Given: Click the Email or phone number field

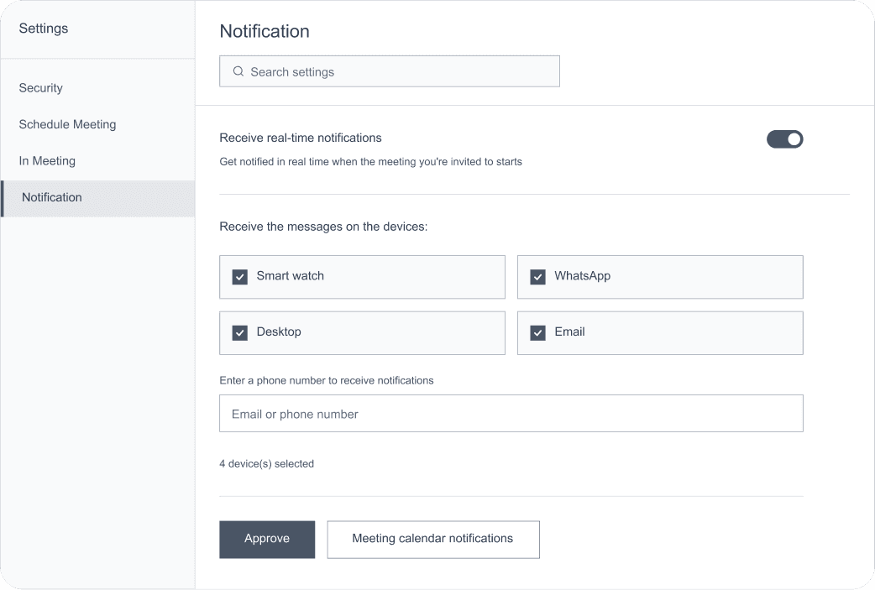Looking at the screenshot, I should point(511,413).
